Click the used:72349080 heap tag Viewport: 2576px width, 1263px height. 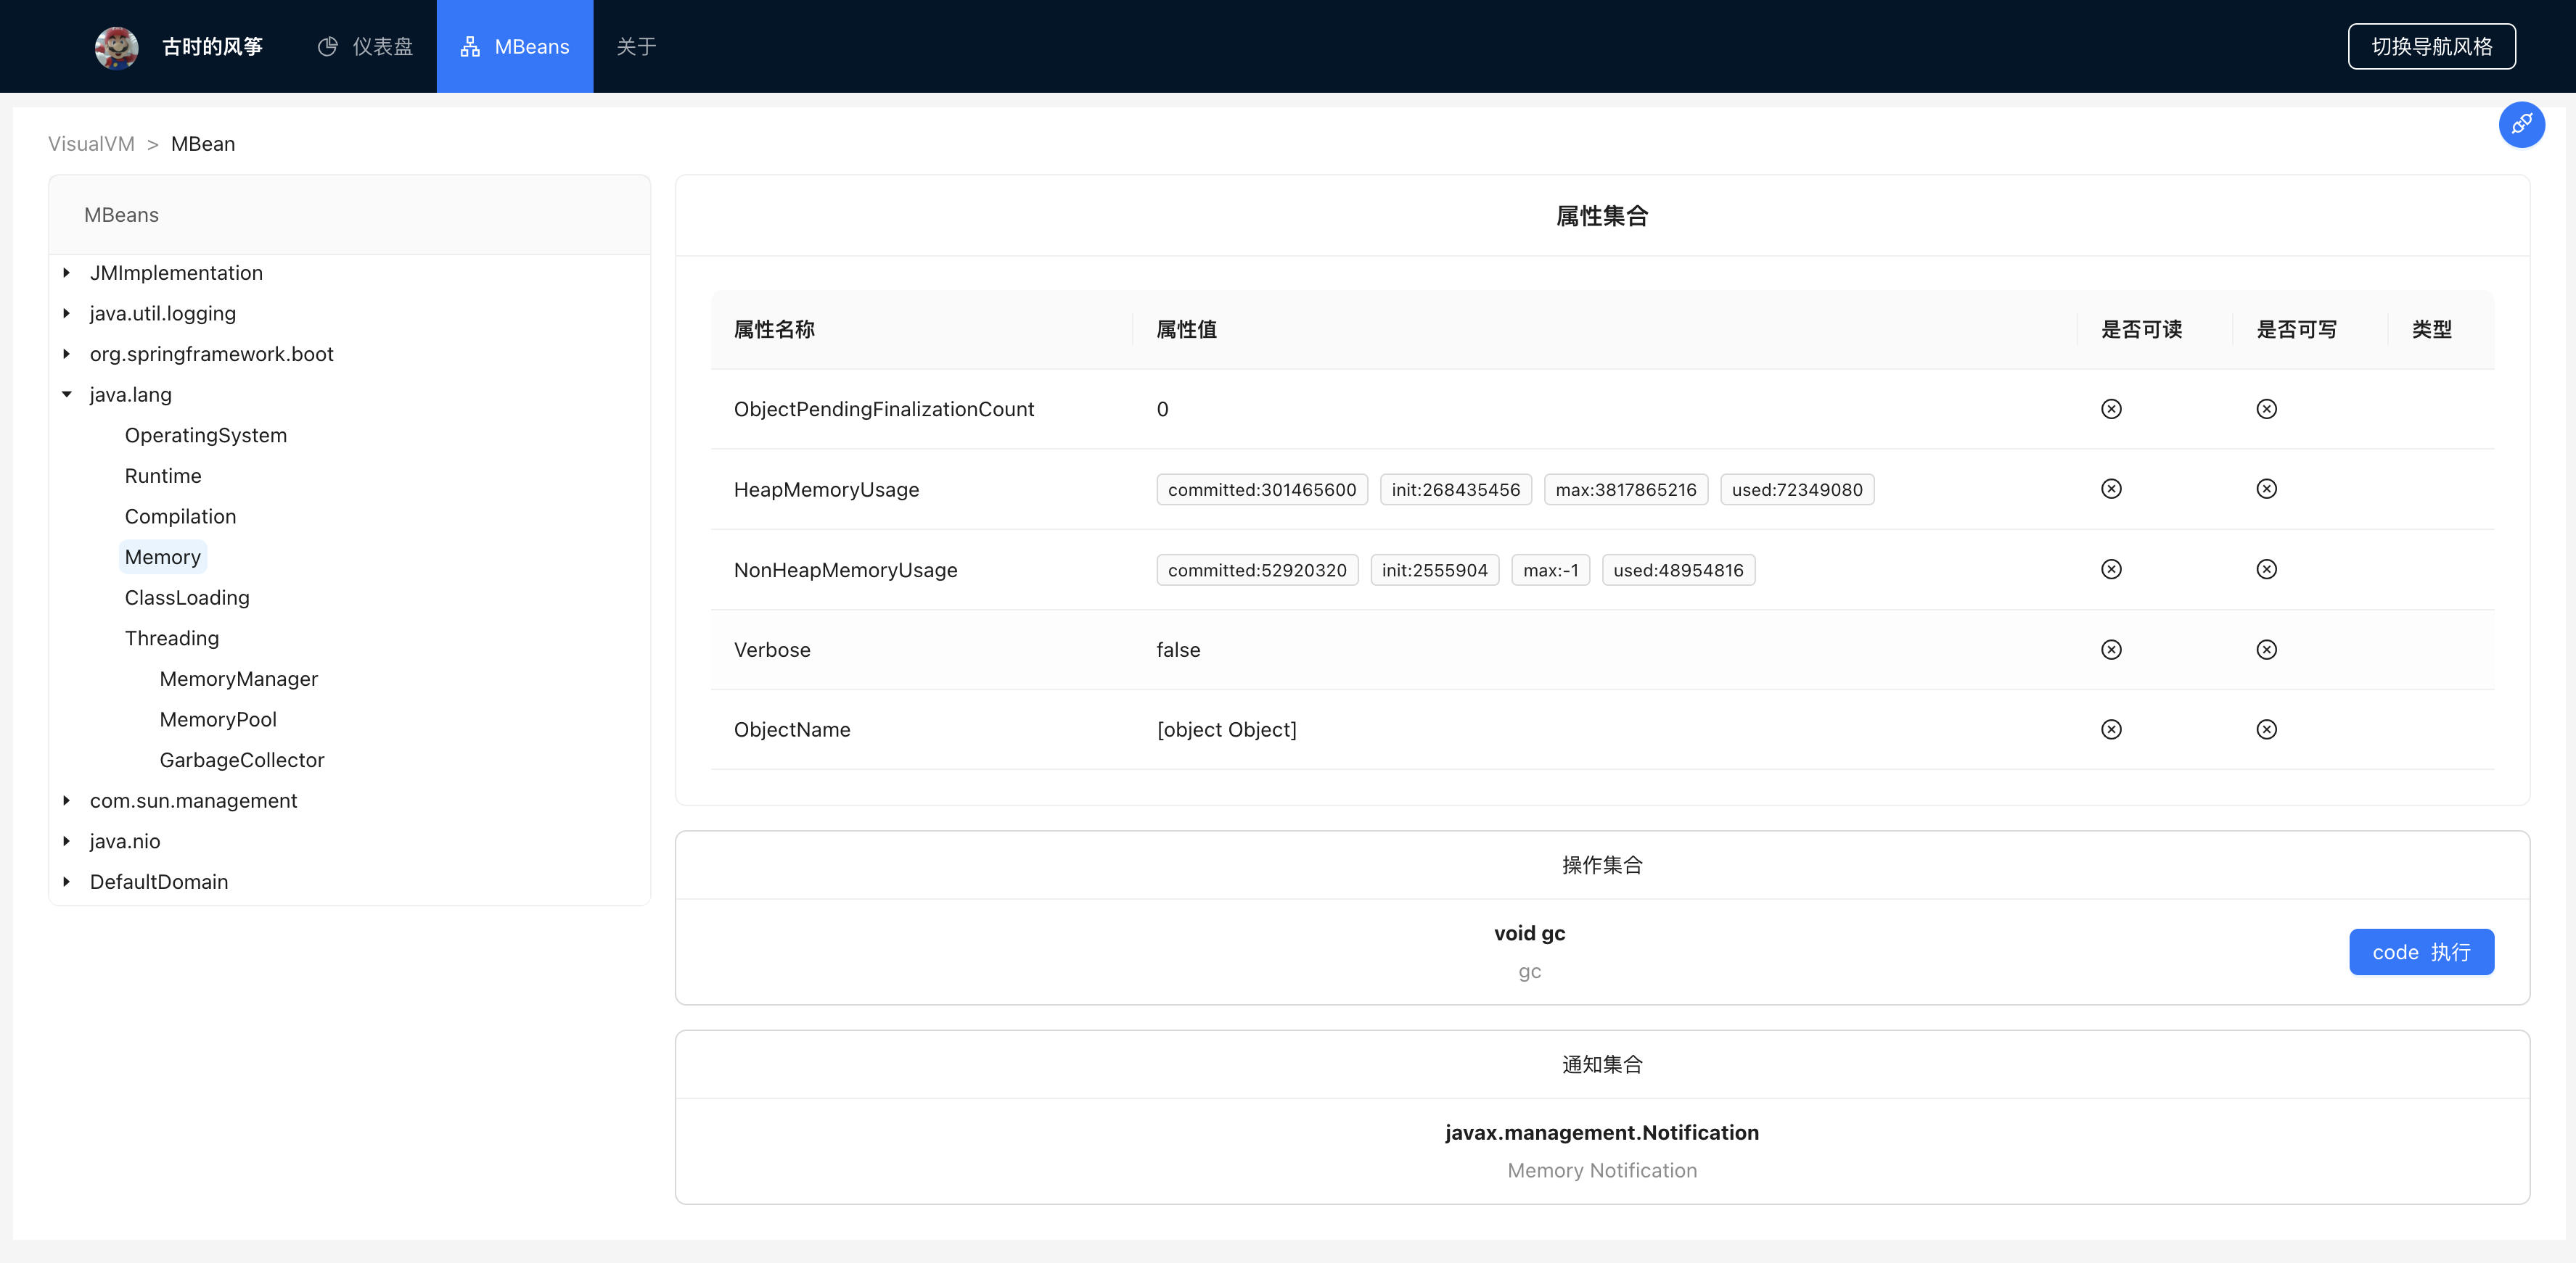click(1796, 489)
